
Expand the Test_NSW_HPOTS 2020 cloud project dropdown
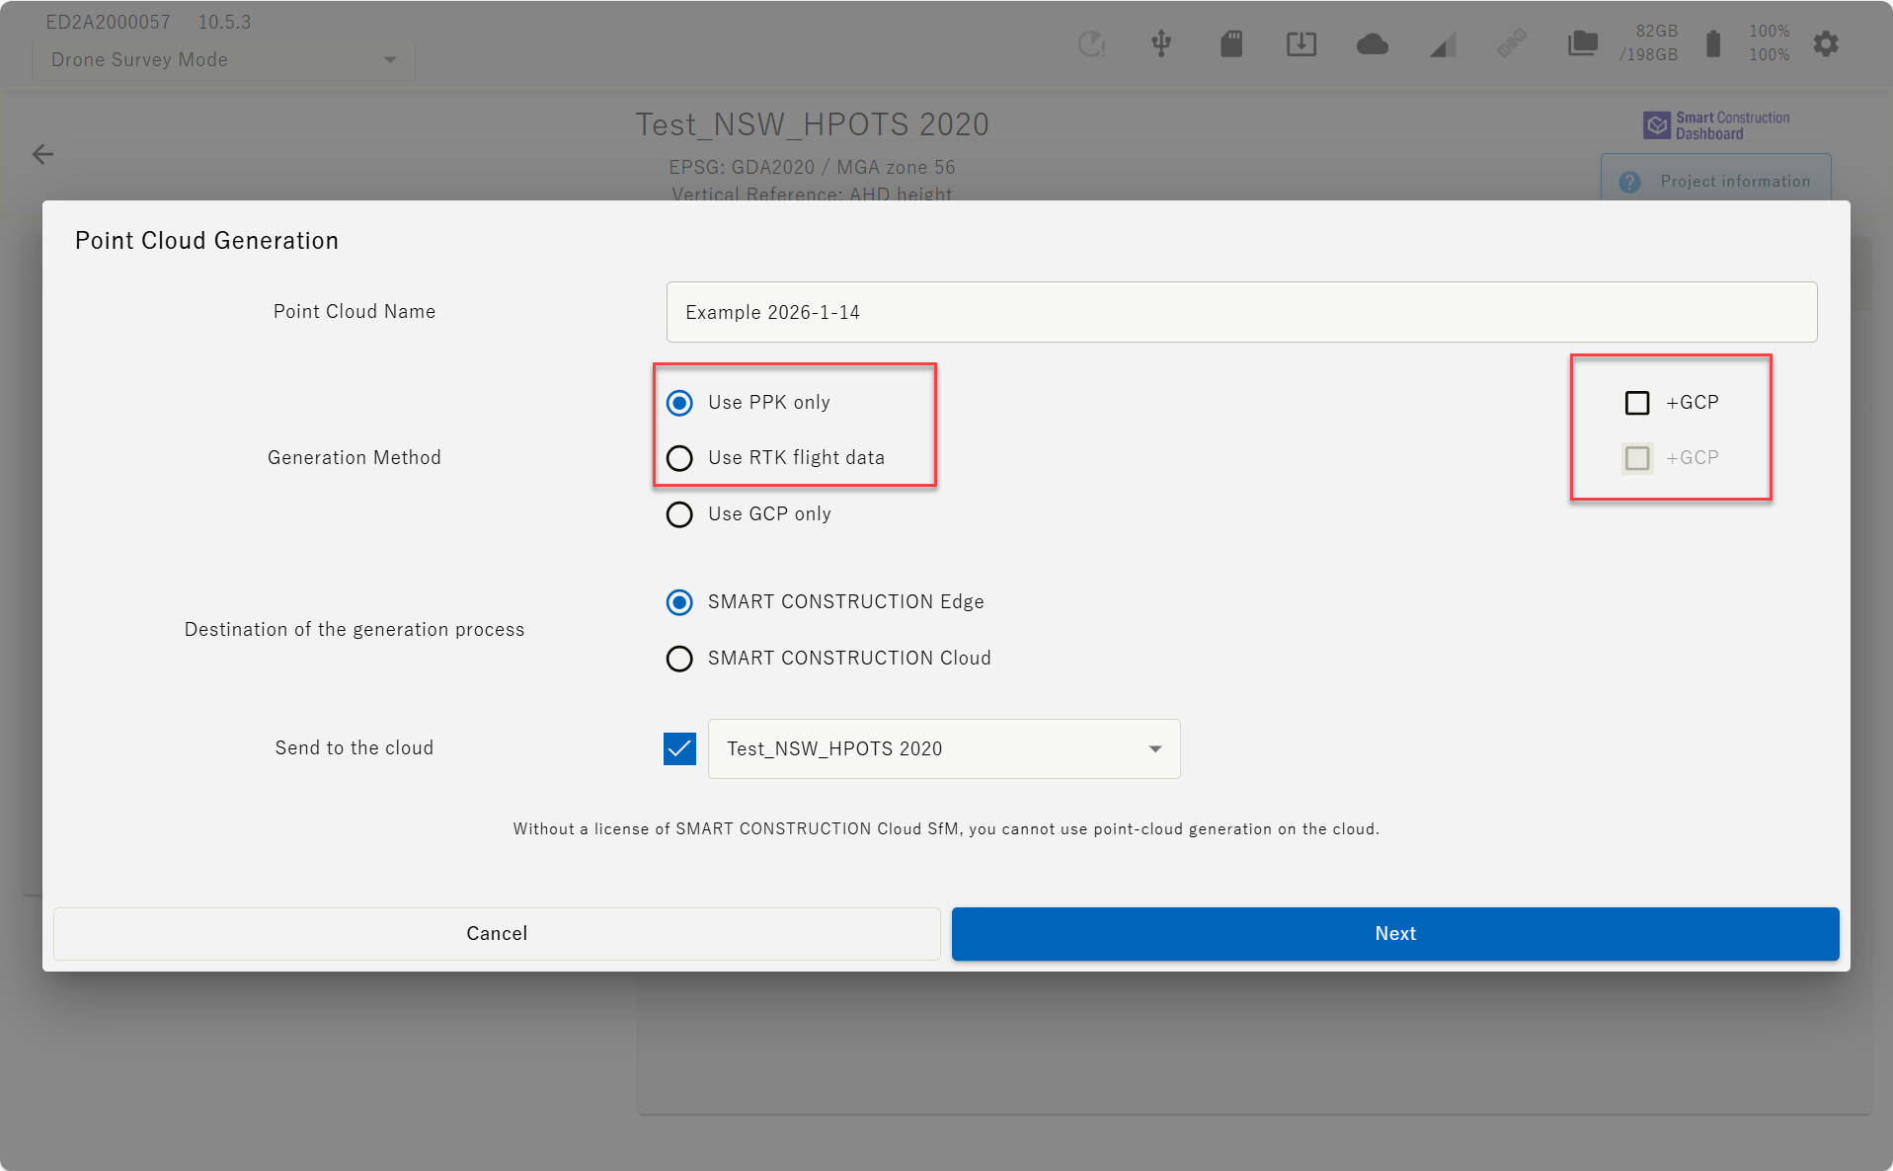click(x=944, y=748)
